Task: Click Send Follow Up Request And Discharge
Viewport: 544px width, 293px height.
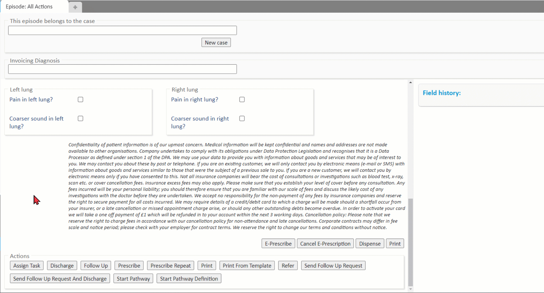Action: coord(60,279)
